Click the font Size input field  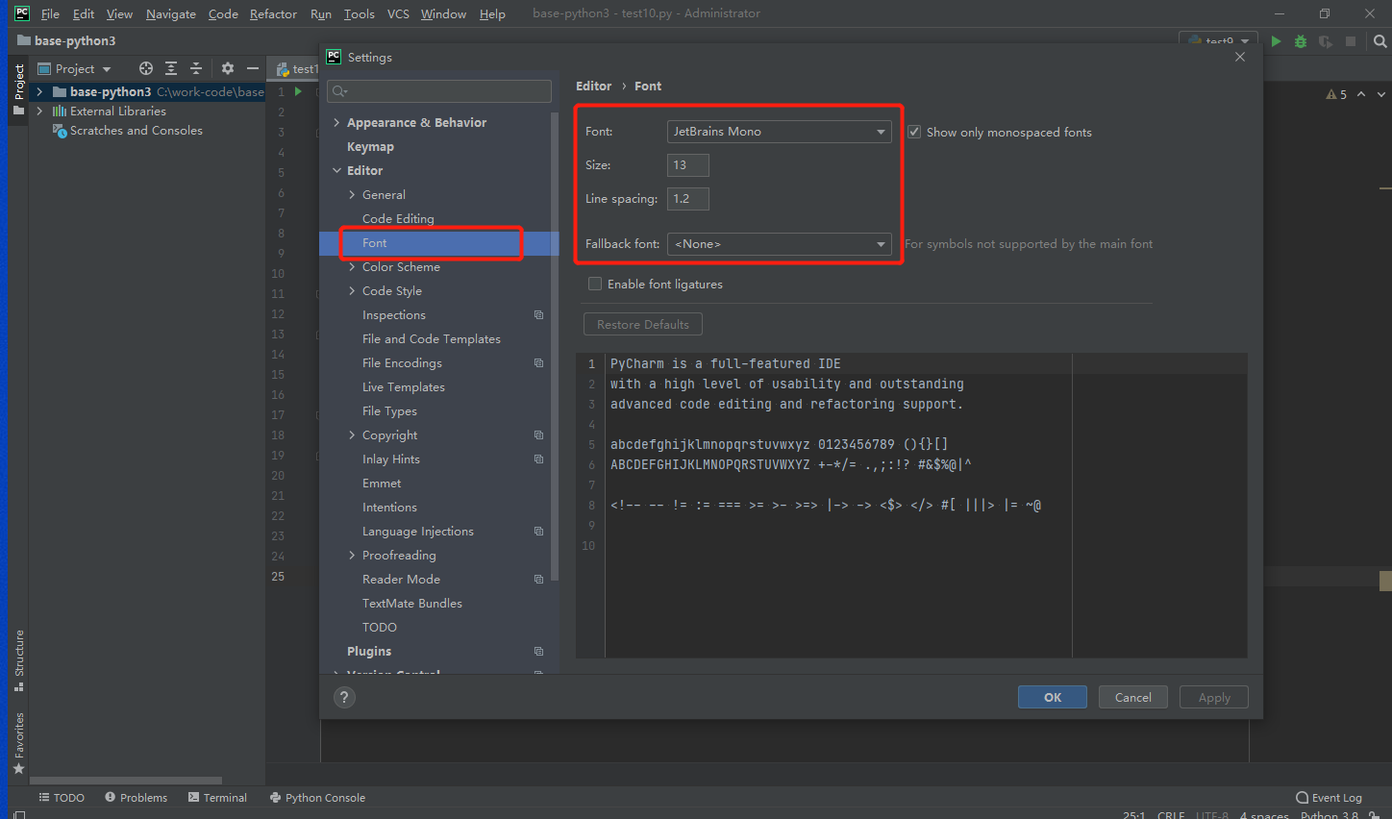point(688,165)
